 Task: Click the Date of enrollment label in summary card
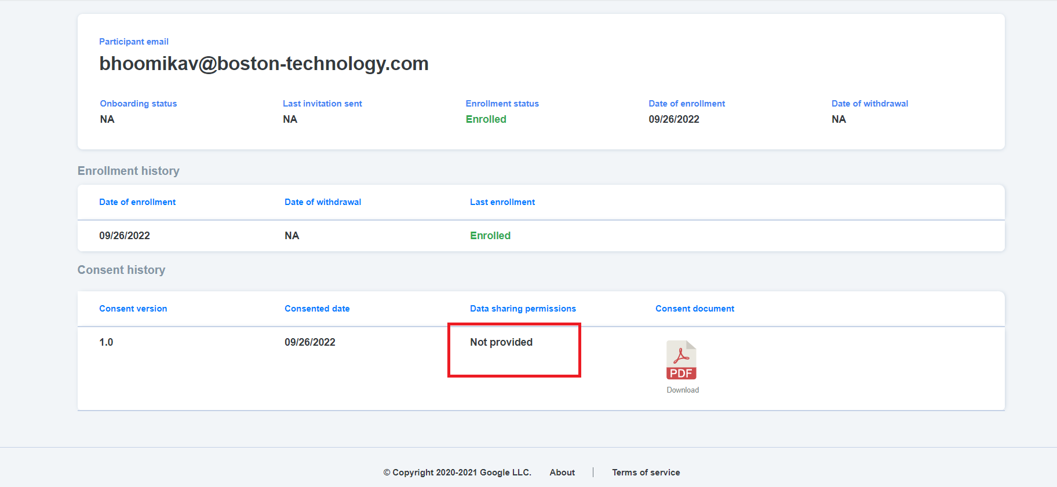click(x=687, y=104)
